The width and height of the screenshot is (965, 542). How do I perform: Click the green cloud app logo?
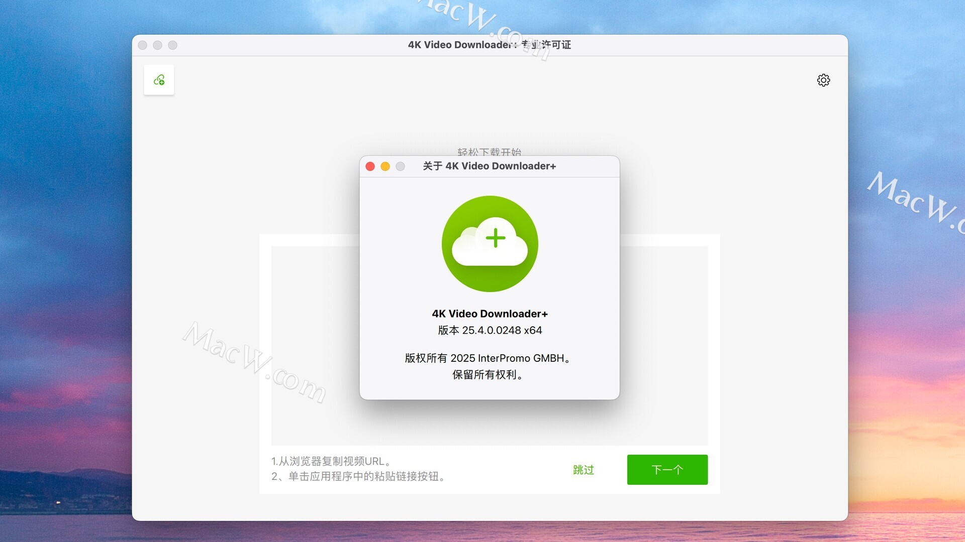click(x=490, y=244)
